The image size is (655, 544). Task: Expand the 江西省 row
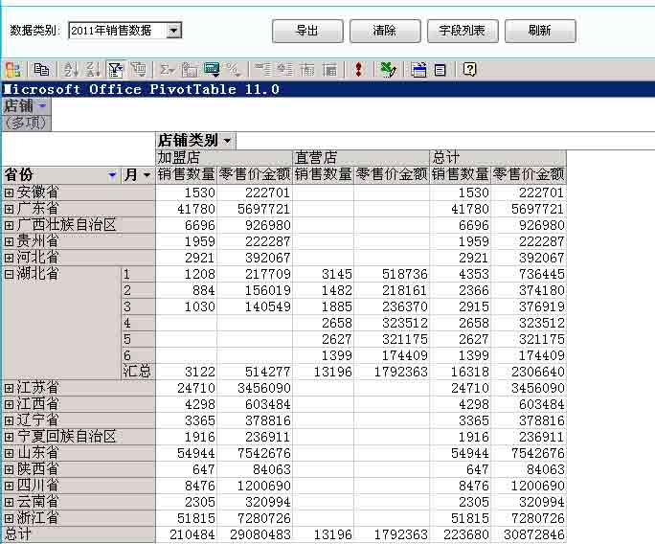click(x=9, y=404)
